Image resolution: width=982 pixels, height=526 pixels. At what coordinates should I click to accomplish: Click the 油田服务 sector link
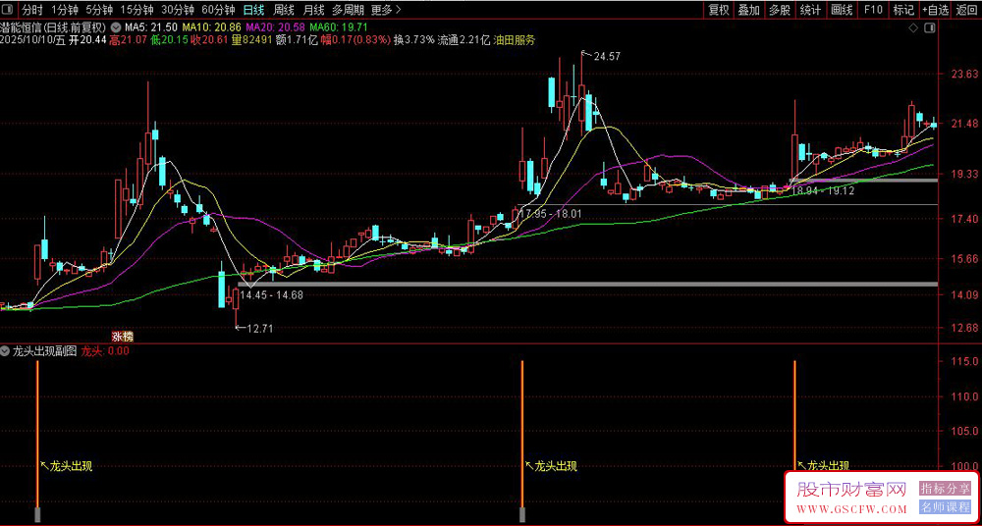click(x=515, y=40)
